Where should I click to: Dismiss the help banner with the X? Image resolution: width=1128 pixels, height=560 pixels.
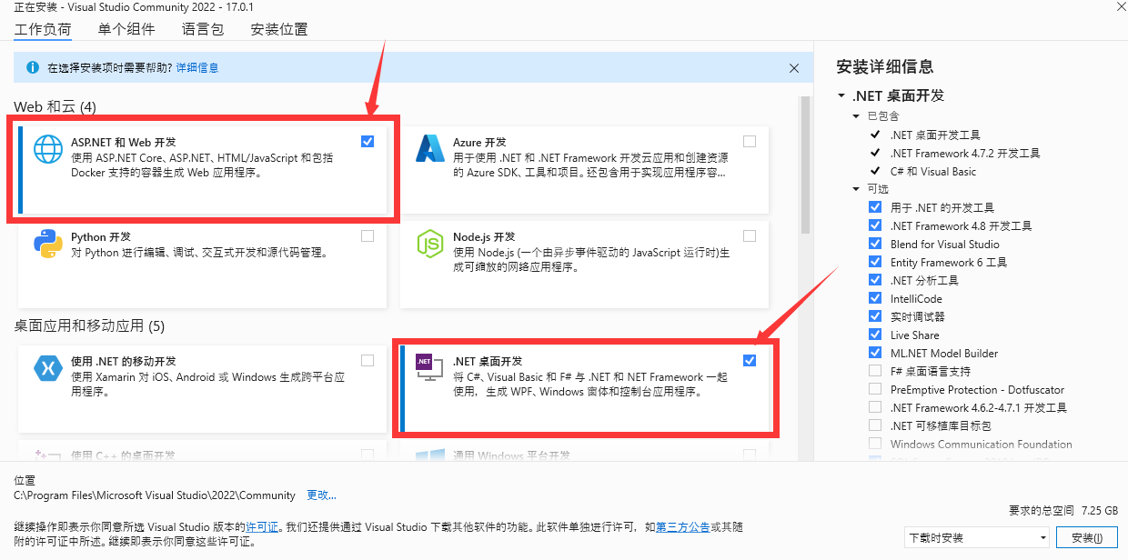tap(794, 68)
